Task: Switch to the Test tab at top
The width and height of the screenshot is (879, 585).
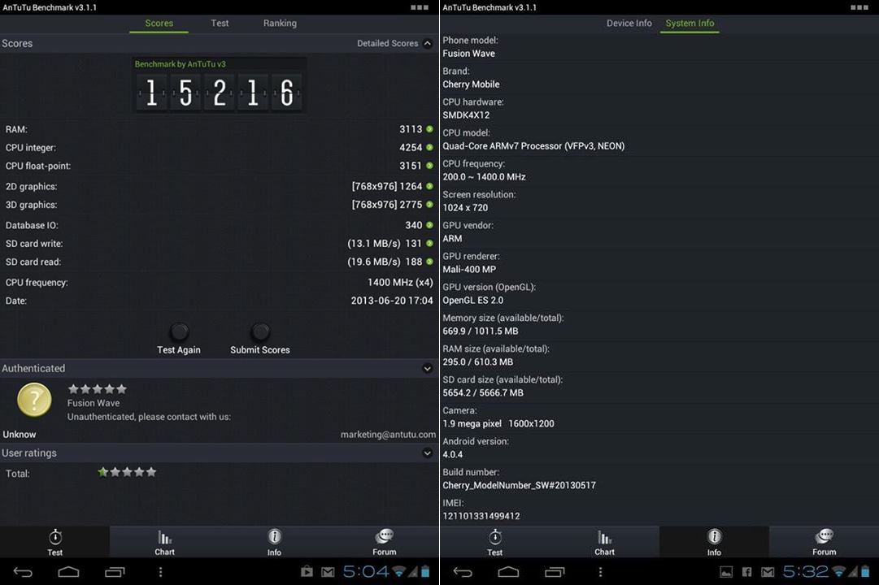Action: (220, 23)
